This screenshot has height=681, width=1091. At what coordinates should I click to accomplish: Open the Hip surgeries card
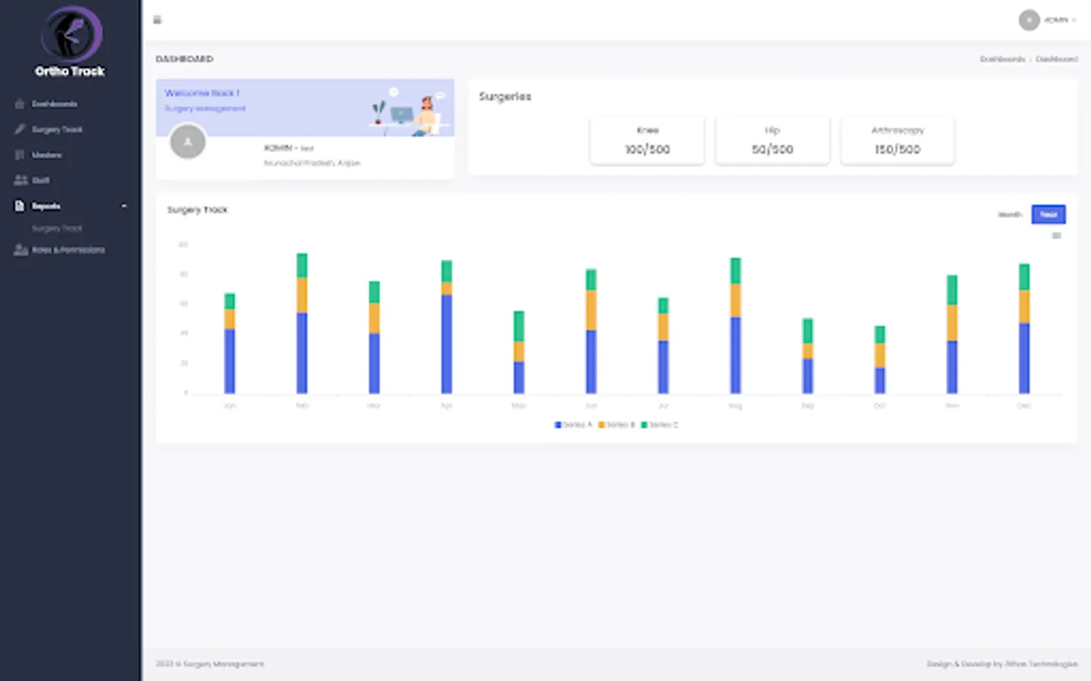pyautogui.click(x=772, y=140)
